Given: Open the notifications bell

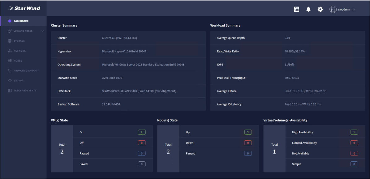Looking at the screenshot, I should pyautogui.click(x=308, y=10).
